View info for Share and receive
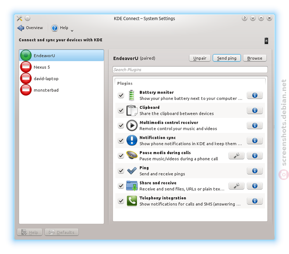Image resolution: width=289 pixels, height=254 pixels. [x=255, y=186]
